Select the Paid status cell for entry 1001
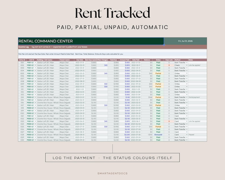The image size is (225, 180). 158,63
